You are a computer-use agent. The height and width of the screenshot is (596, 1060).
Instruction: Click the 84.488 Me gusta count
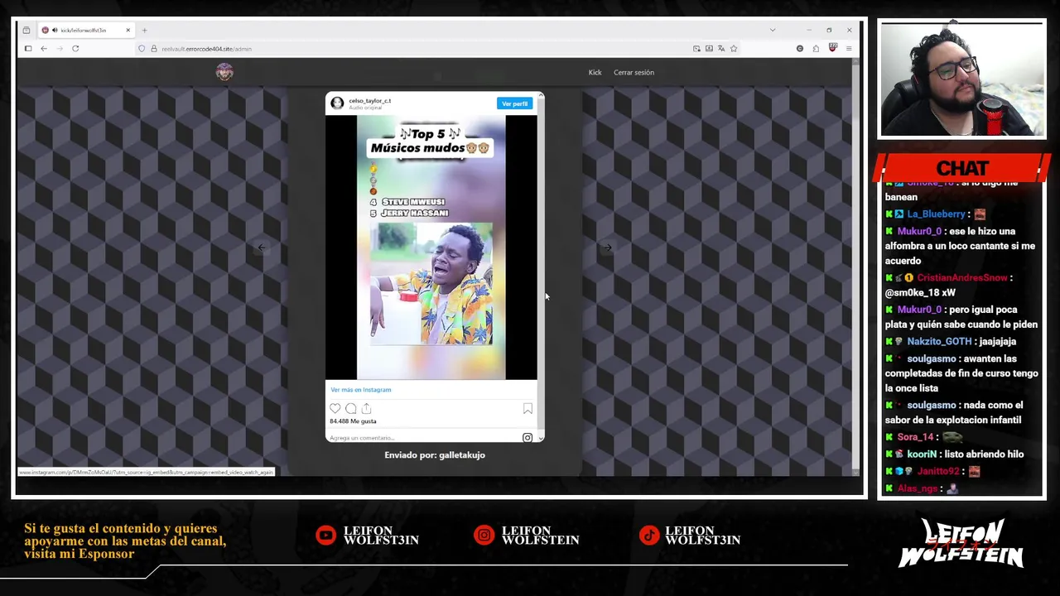coord(353,421)
